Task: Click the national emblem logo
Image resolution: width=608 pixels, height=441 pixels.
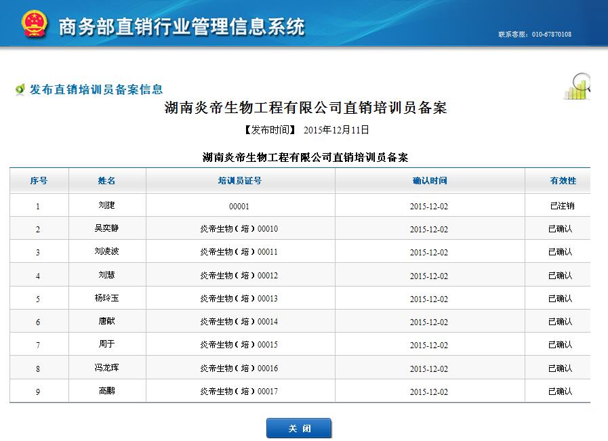Action: (35, 24)
